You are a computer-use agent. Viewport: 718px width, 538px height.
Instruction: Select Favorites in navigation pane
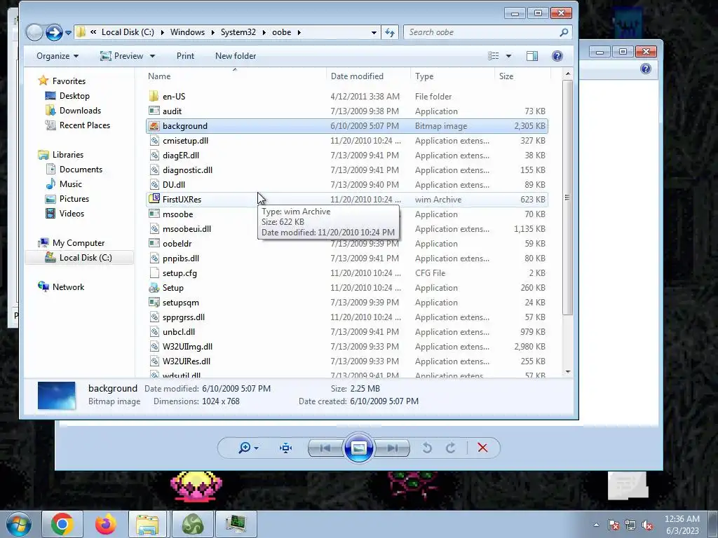(x=69, y=81)
